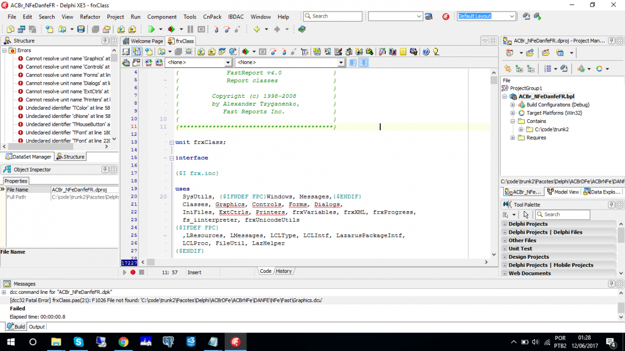Pin the Structure panel using pushpin
Viewport: 625px width, 351px height.
coord(105,41)
